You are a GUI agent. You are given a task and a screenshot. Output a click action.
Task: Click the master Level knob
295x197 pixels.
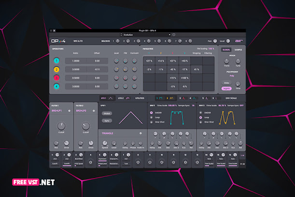(x=228, y=41)
